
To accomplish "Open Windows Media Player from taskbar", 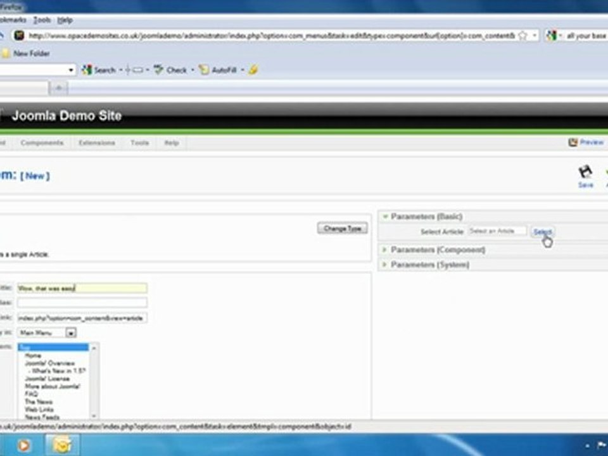I will (23, 445).
